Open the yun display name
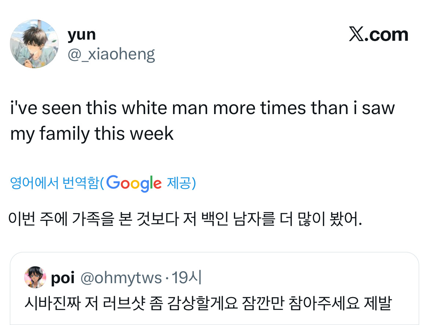This screenshot has height=325, width=429. 81,34
